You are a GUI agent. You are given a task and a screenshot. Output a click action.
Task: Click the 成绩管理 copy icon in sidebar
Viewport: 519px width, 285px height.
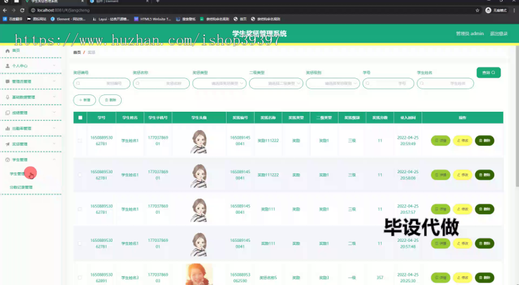(7, 113)
